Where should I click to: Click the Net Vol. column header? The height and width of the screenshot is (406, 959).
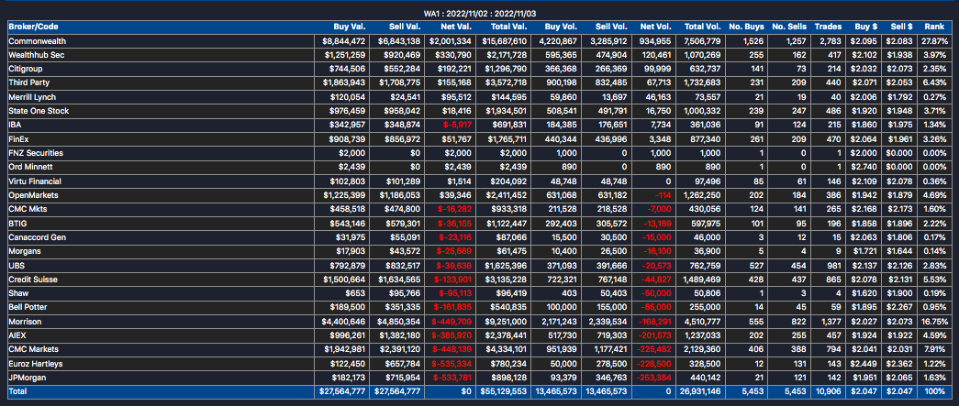click(x=655, y=27)
